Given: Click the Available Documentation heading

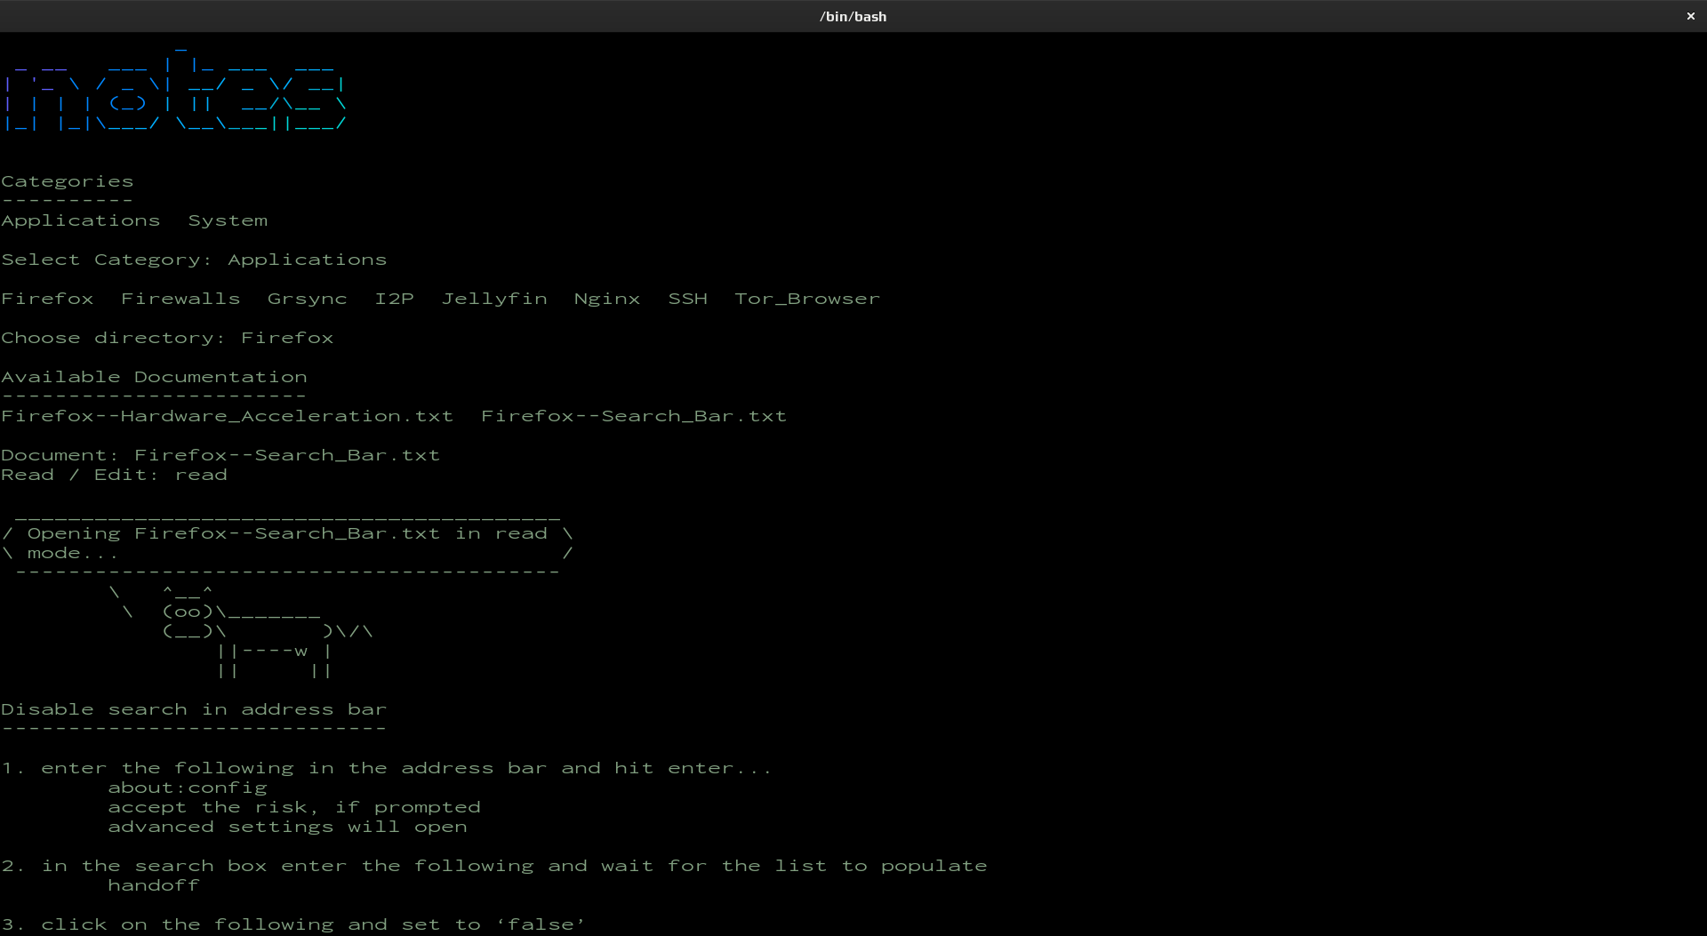Looking at the screenshot, I should (154, 377).
